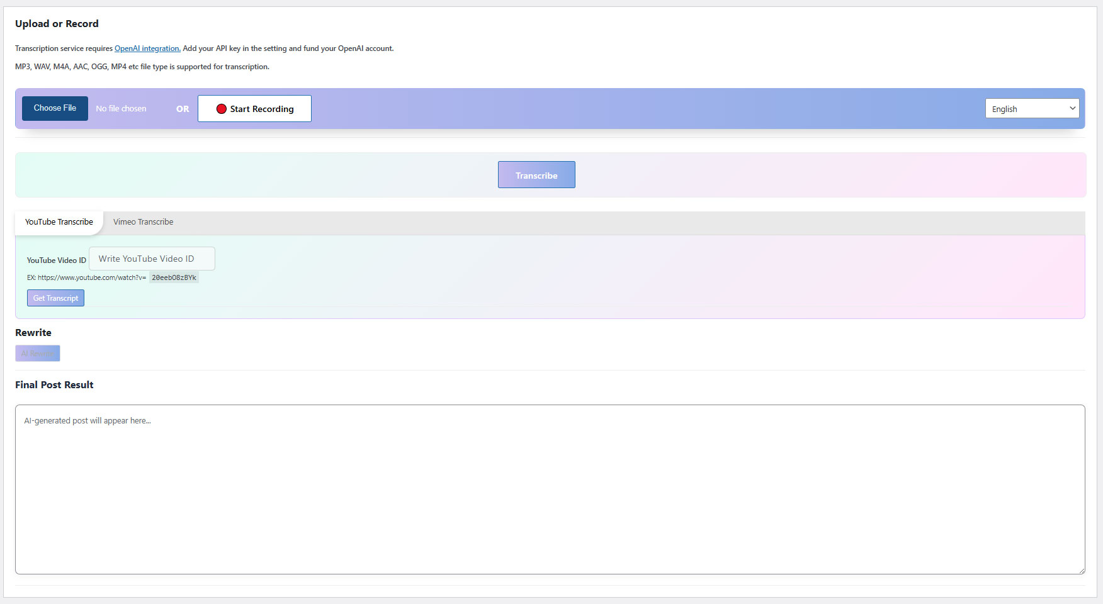This screenshot has width=1103, height=604.
Task: Focus the YouTube Video ID input field
Action: (x=152, y=259)
